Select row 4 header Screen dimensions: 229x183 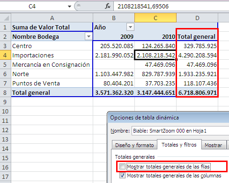click(5, 55)
